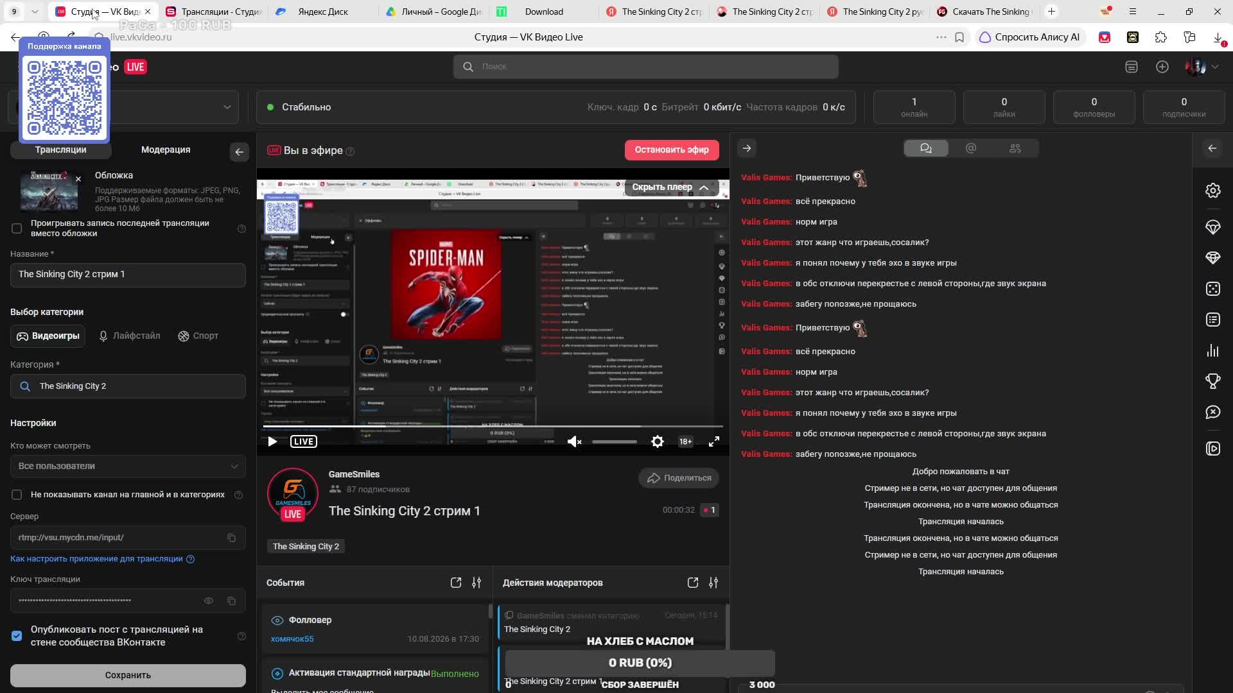Screen dimensions: 1233x693
Task: Copy the stream key
Action: click(231, 601)
